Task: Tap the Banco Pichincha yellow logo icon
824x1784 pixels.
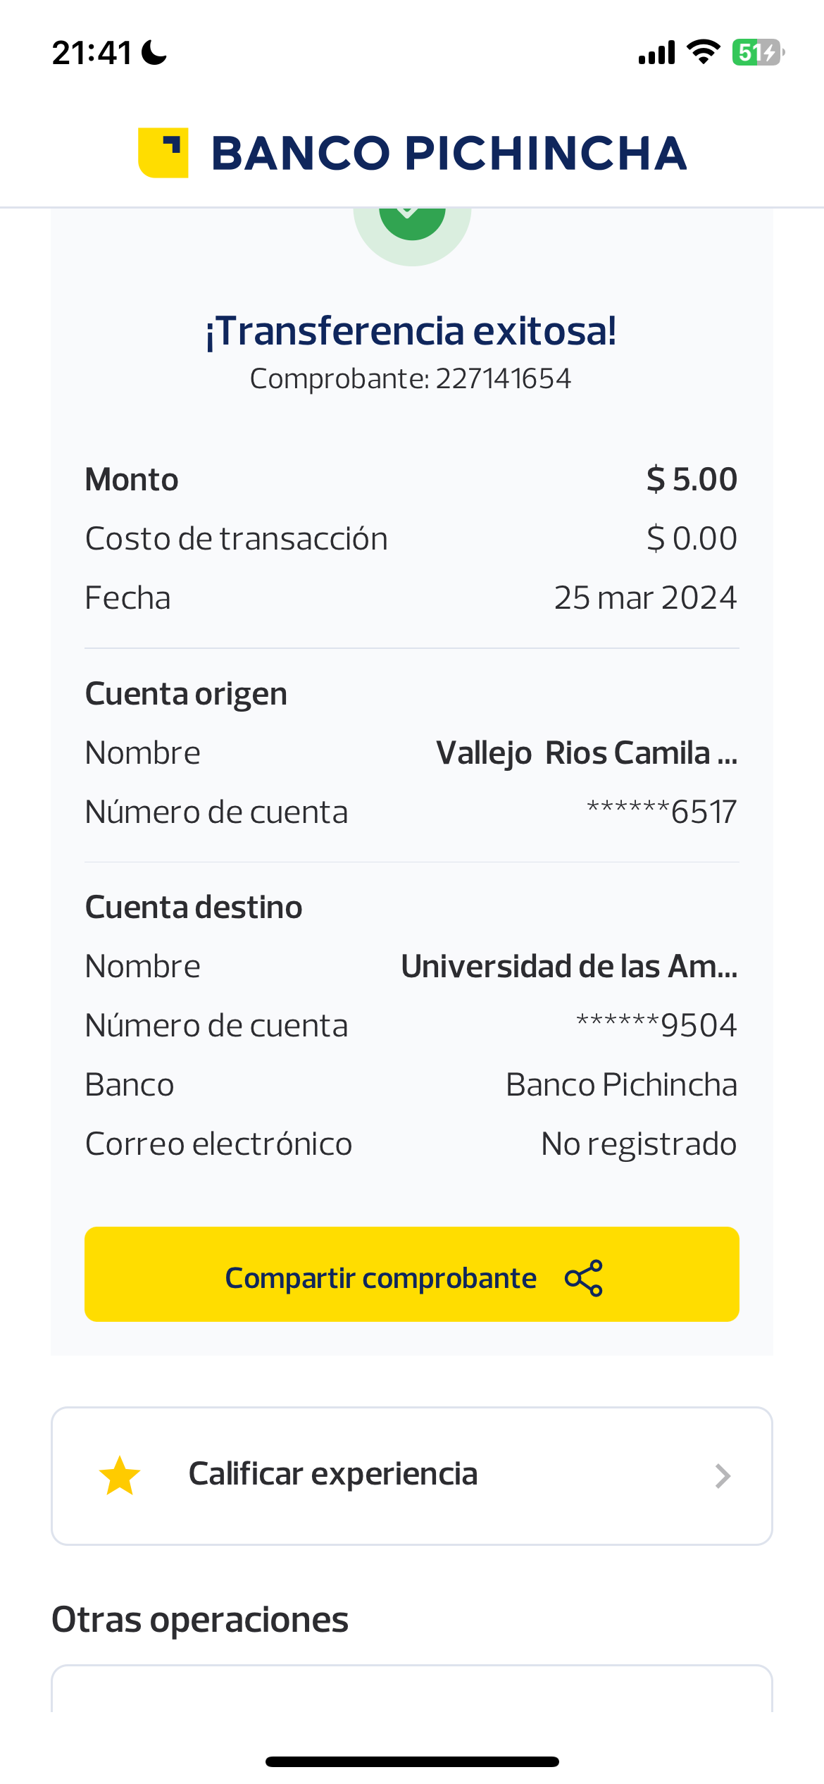Action: click(x=163, y=153)
